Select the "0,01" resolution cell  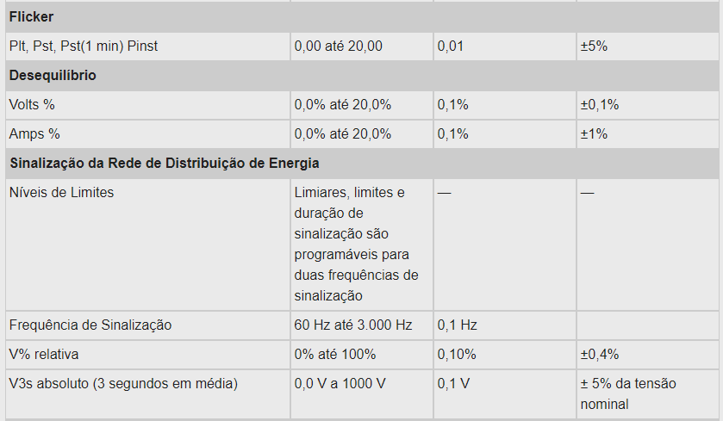pyautogui.click(x=451, y=46)
